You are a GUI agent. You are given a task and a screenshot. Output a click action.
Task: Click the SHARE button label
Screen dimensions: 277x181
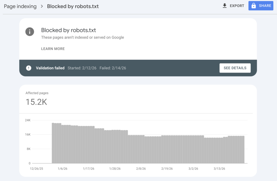265,6
